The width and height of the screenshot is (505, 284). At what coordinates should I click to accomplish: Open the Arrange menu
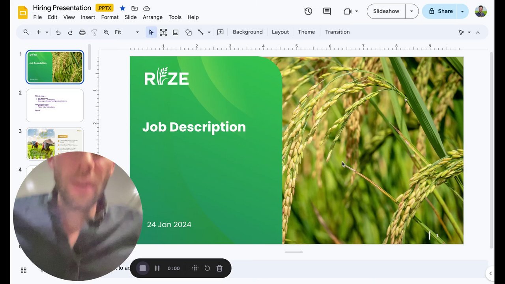(x=153, y=17)
